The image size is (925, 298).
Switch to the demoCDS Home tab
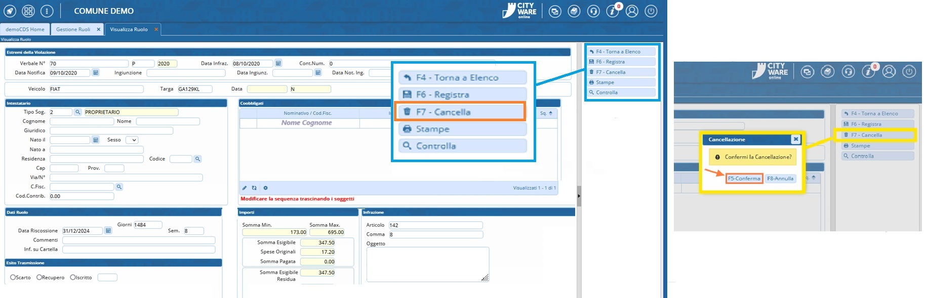(25, 29)
